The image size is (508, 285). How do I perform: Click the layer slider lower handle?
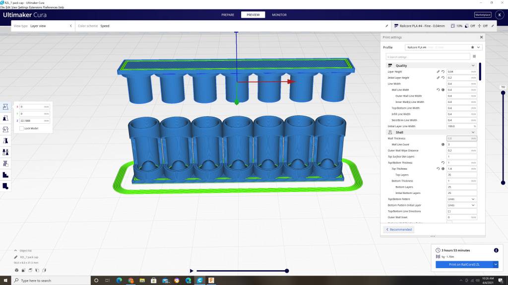pos(503,183)
